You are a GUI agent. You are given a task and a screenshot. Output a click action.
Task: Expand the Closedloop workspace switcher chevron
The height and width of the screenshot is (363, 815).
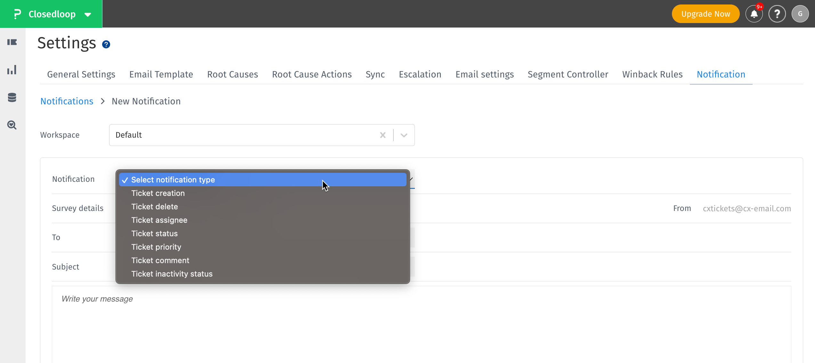pos(87,14)
